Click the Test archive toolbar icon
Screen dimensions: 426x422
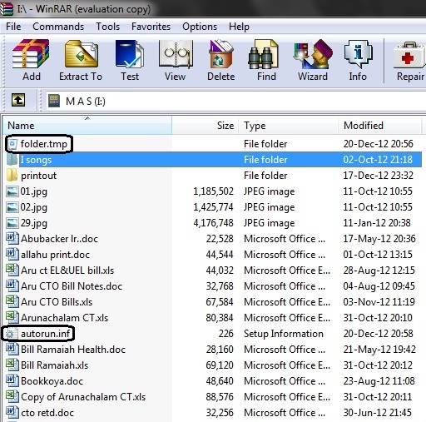click(130, 54)
